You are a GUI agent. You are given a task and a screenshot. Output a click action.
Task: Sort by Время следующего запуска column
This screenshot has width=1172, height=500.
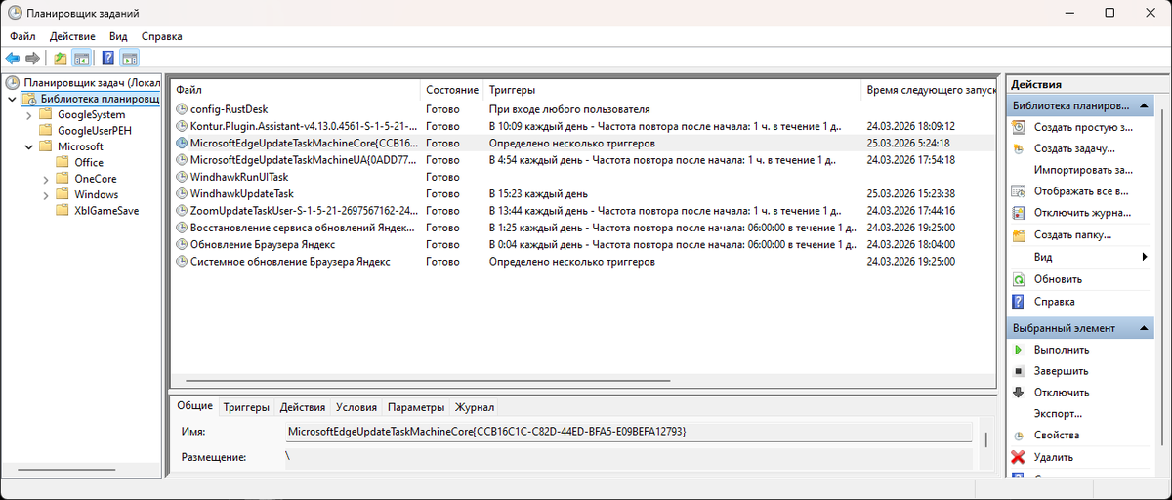click(x=930, y=89)
